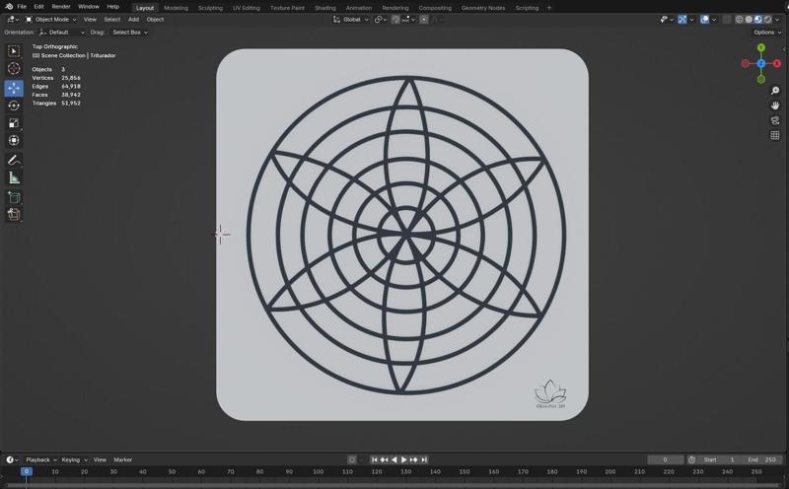Click the current frame number field
Viewport: 789px width, 489px height.
pos(665,459)
